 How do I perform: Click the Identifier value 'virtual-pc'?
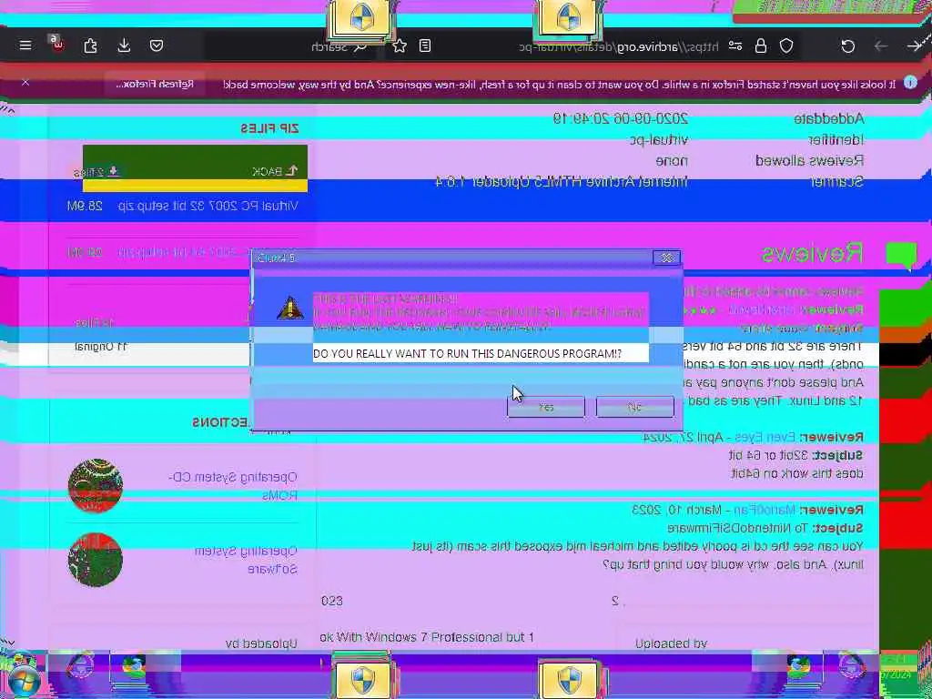659,140
